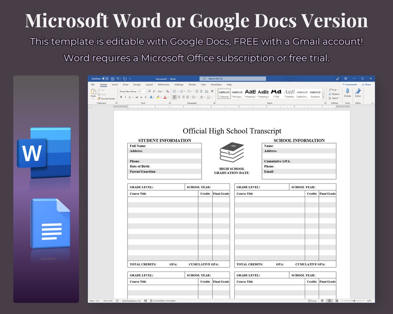Show paragraph marks with pilcrow icon
Viewport: 393px width, 314px height.
(212, 91)
